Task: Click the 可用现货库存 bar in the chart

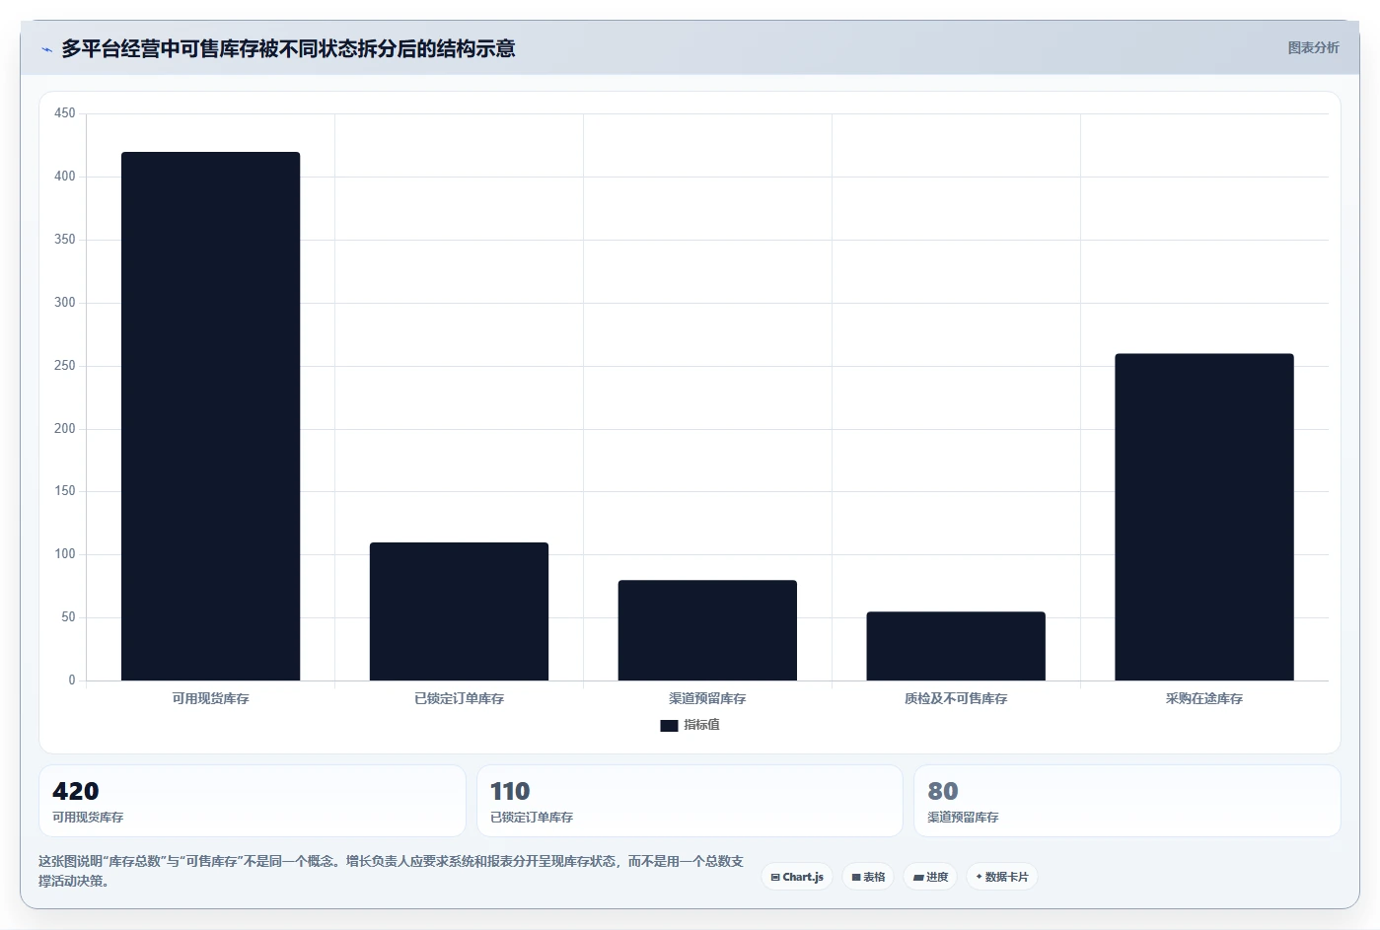Action: [210, 416]
